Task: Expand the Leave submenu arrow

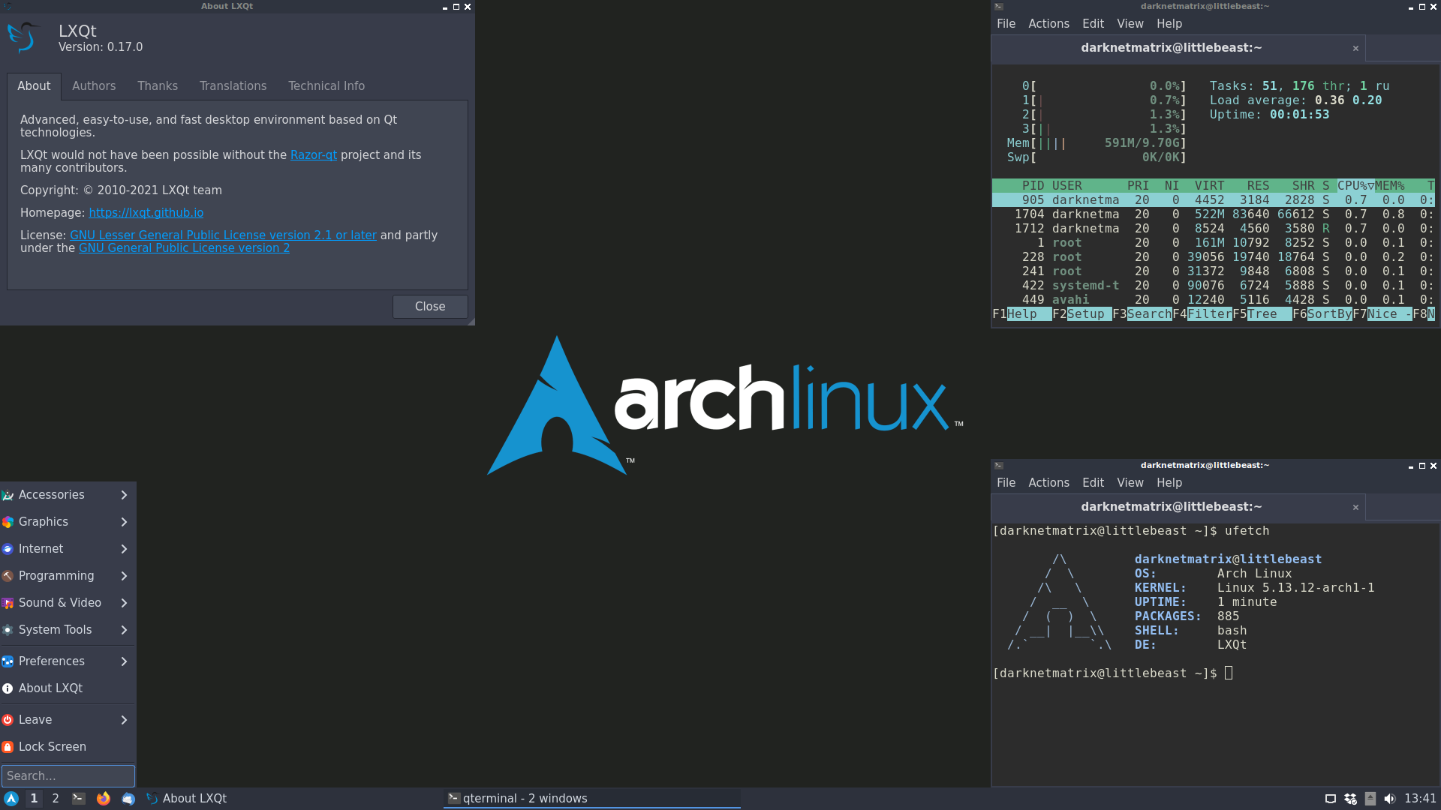Action: pos(125,720)
